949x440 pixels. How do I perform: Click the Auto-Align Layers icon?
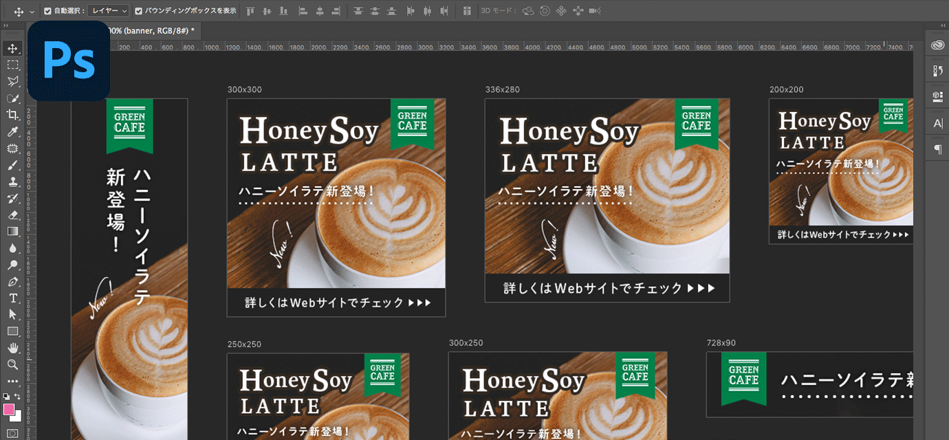pyautogui.click(x=467, y=11)
